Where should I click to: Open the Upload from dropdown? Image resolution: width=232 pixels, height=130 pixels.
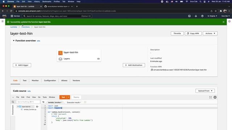coord(205,91)
